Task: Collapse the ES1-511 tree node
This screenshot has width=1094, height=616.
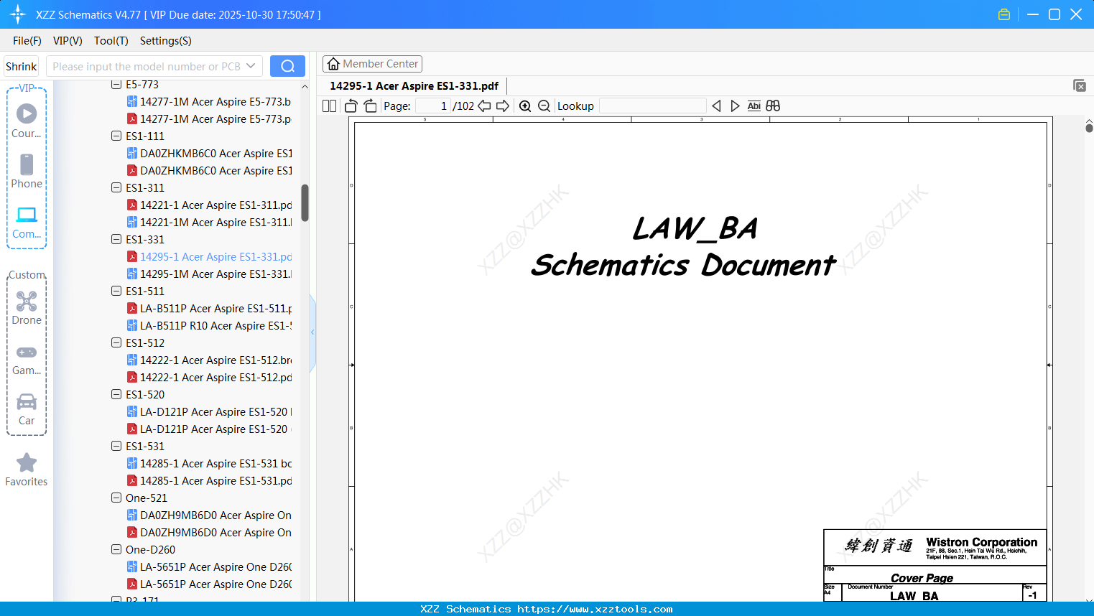Action: tap(116, 291)
